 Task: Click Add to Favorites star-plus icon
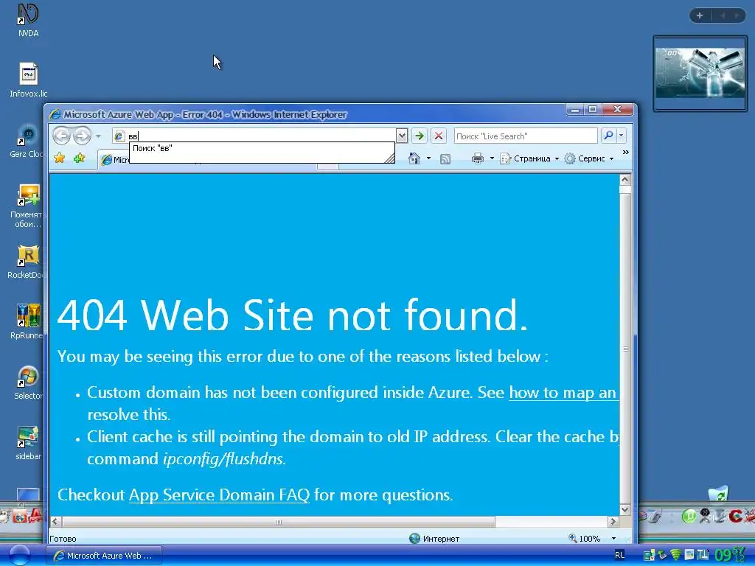80,158
